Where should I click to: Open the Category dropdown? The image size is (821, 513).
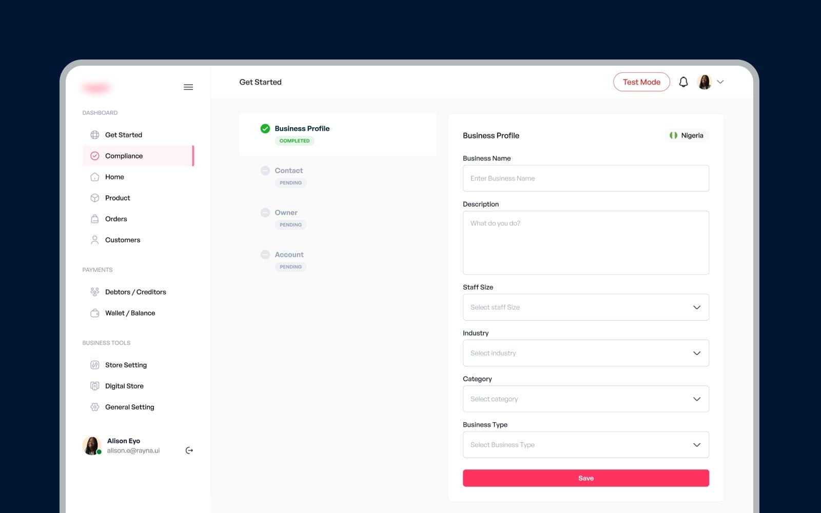(585, 399)
